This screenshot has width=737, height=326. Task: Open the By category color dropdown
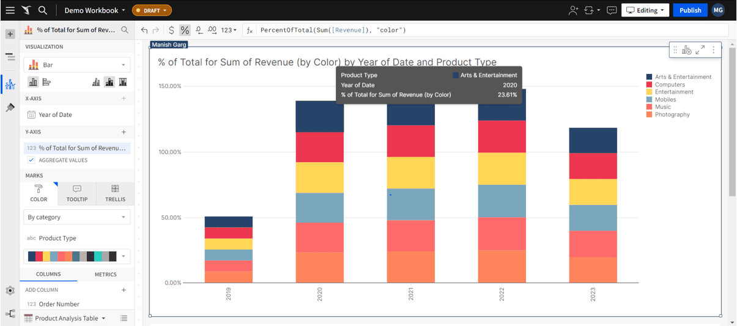coord(76,217)
